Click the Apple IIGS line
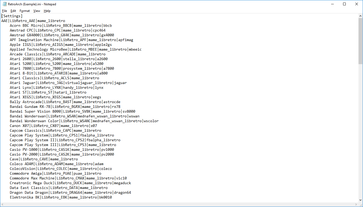Viewport: 363px width, 207px height. [61, 45]
